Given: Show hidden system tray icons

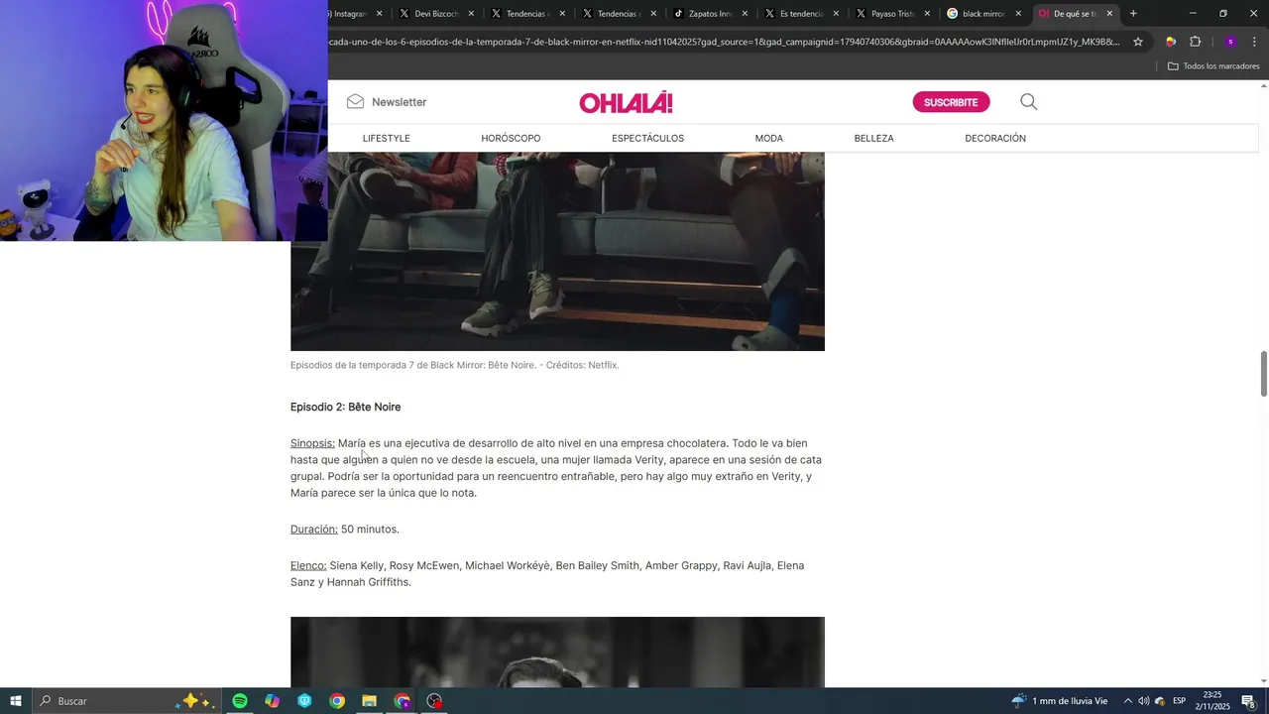Looking at the screenshot, I should point(1127,701).
